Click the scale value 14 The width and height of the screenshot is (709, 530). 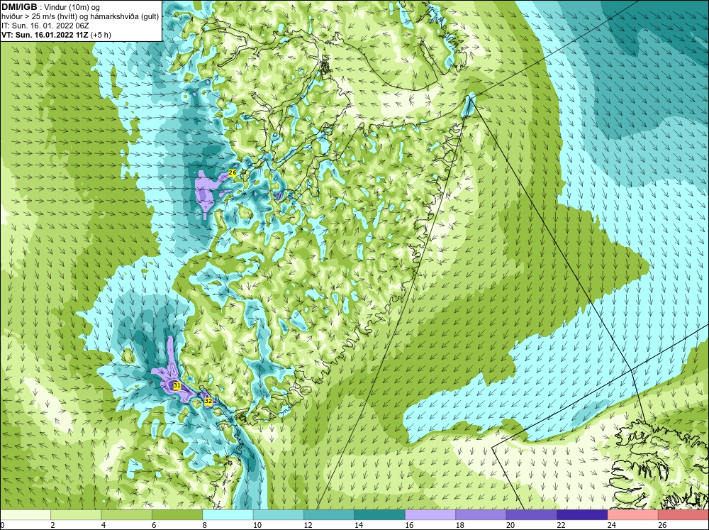[359, 525]
